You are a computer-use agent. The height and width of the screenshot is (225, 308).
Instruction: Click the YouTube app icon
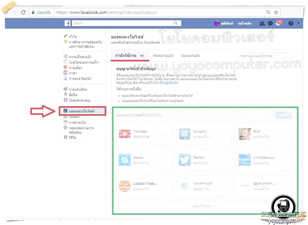(x=125, y=134)
